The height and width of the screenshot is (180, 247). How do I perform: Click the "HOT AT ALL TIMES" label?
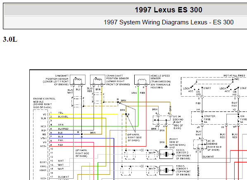pos(234,76)
